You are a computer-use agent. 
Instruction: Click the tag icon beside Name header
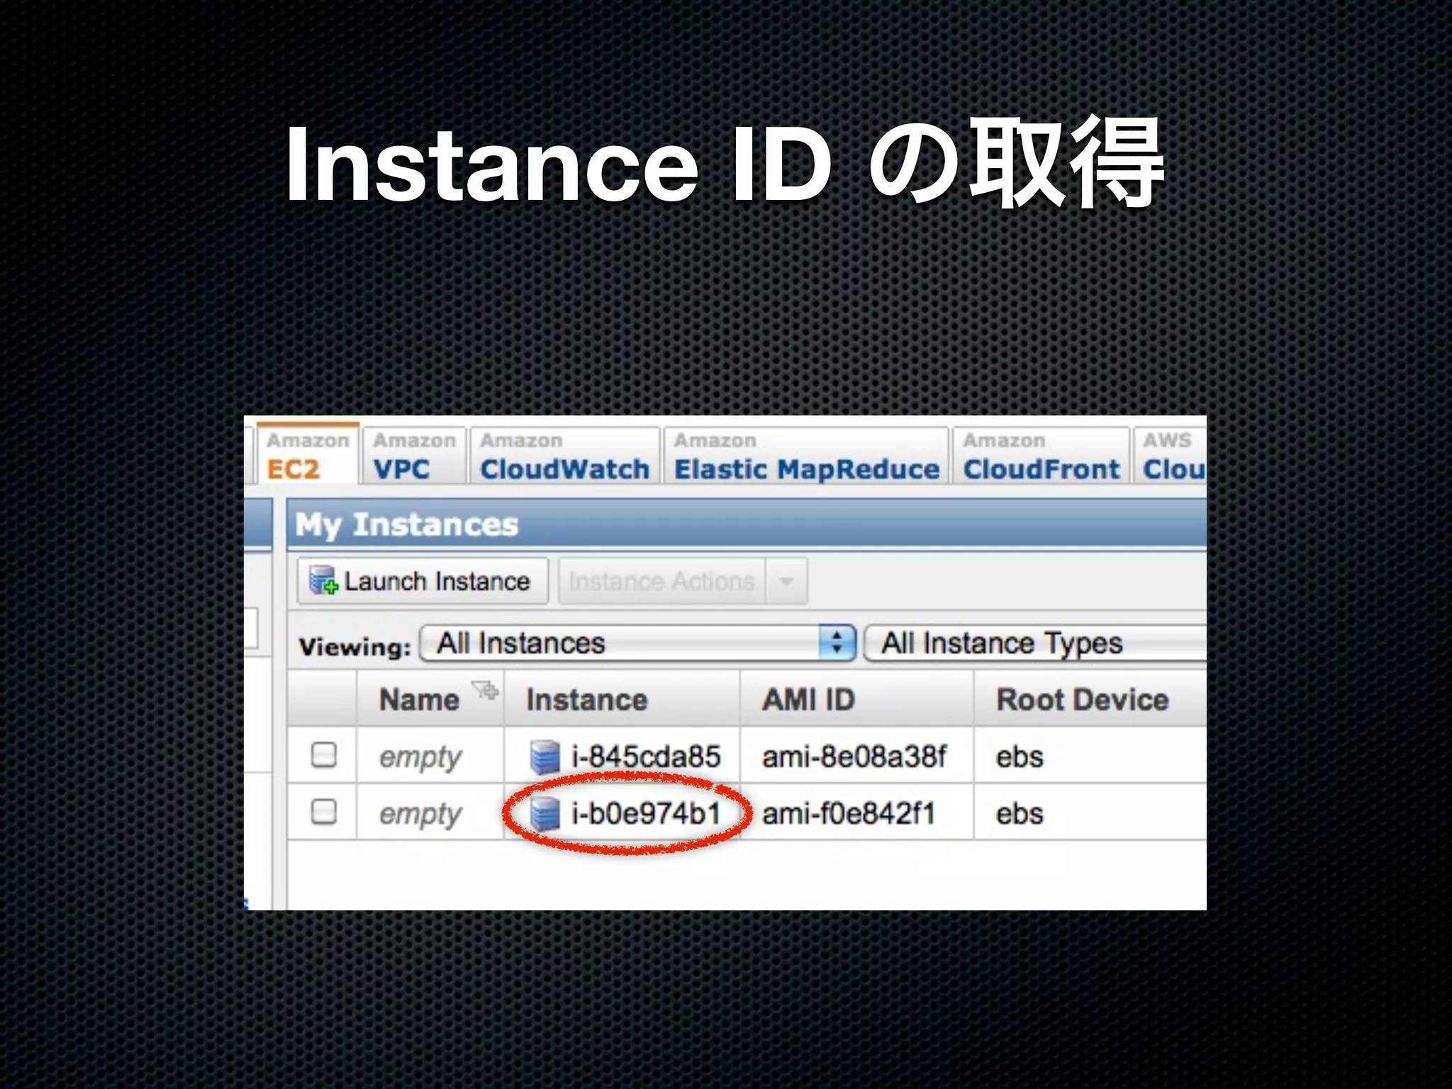(x=486, y=689)
